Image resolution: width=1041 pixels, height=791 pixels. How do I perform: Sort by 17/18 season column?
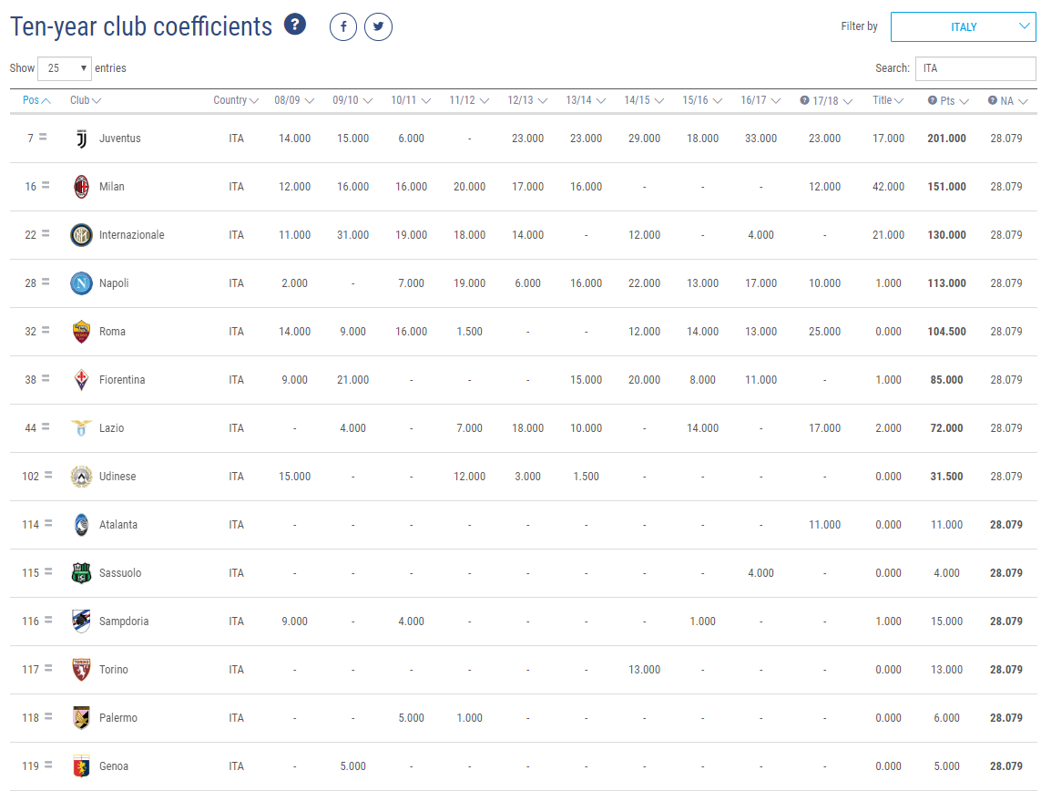click(832, 101)
